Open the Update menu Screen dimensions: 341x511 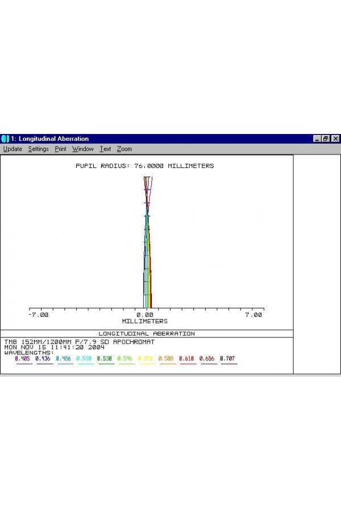13,149
